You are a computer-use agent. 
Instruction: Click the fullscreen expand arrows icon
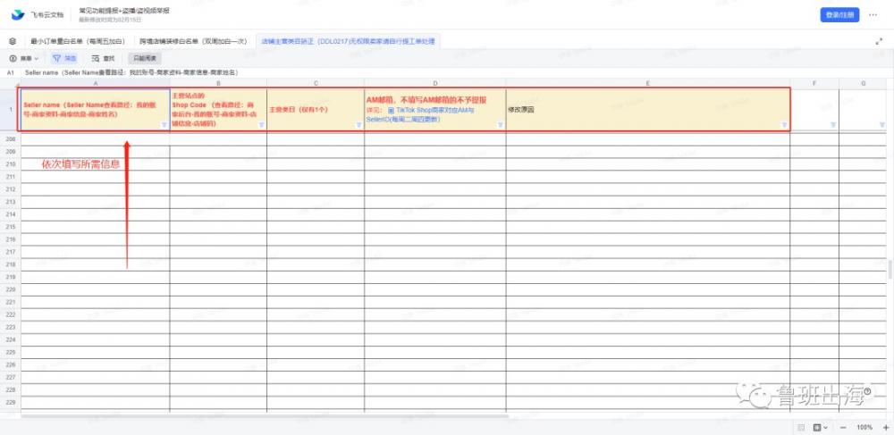click(x=879, y=42)
